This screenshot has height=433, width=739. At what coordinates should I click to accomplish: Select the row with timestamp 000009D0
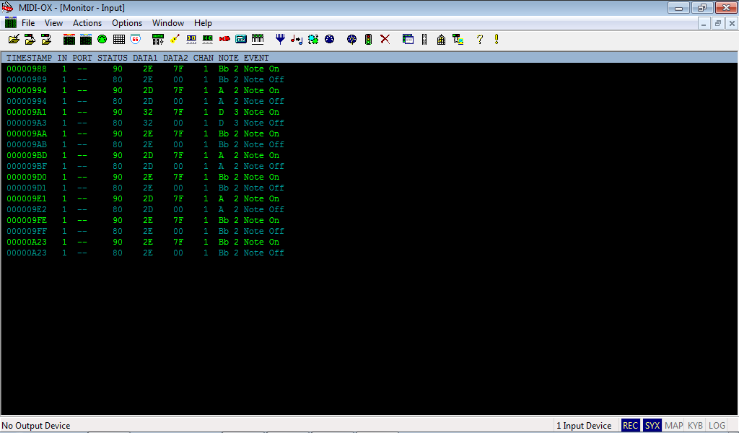(x=143, y=177)
